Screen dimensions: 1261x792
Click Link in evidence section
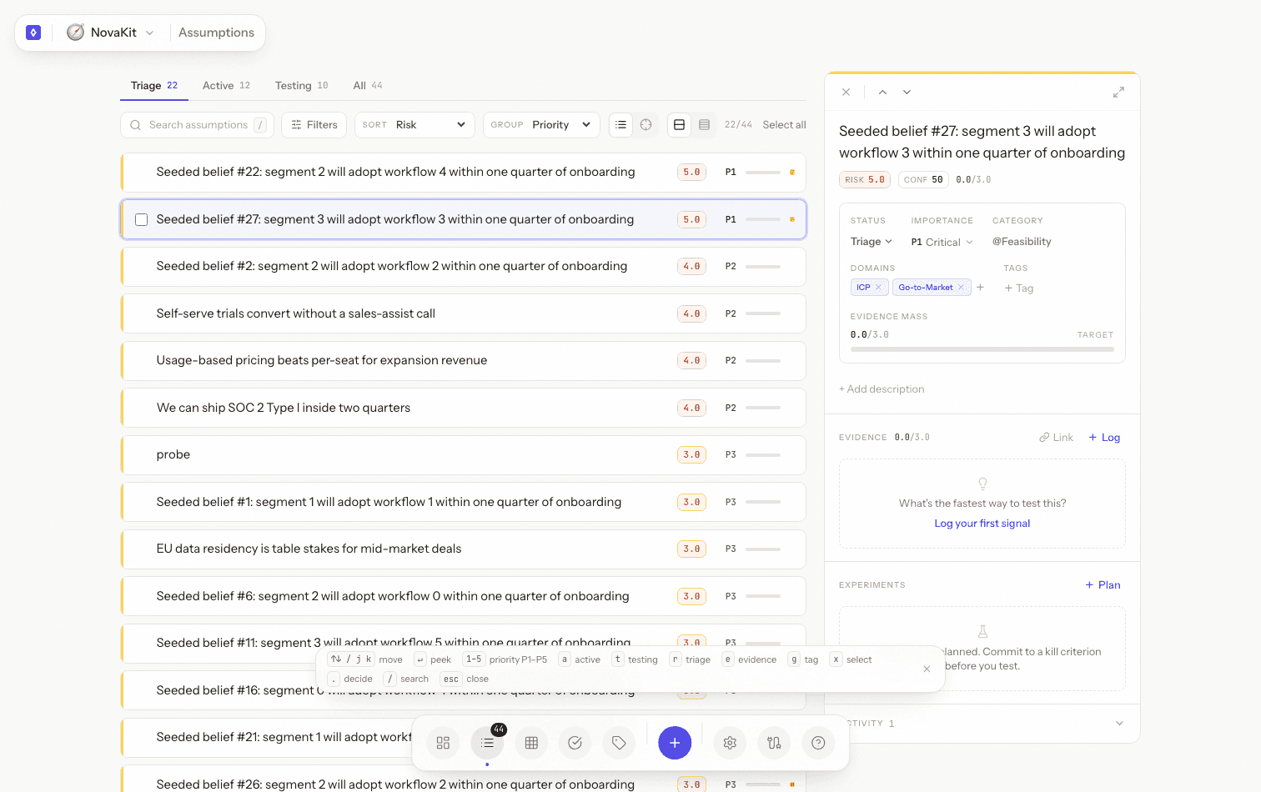(x=1056, y=438)
